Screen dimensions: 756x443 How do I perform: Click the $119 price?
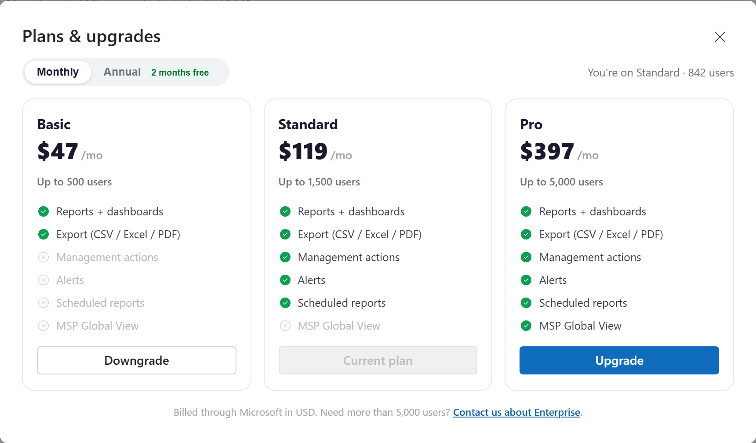[x=303, y=151]
